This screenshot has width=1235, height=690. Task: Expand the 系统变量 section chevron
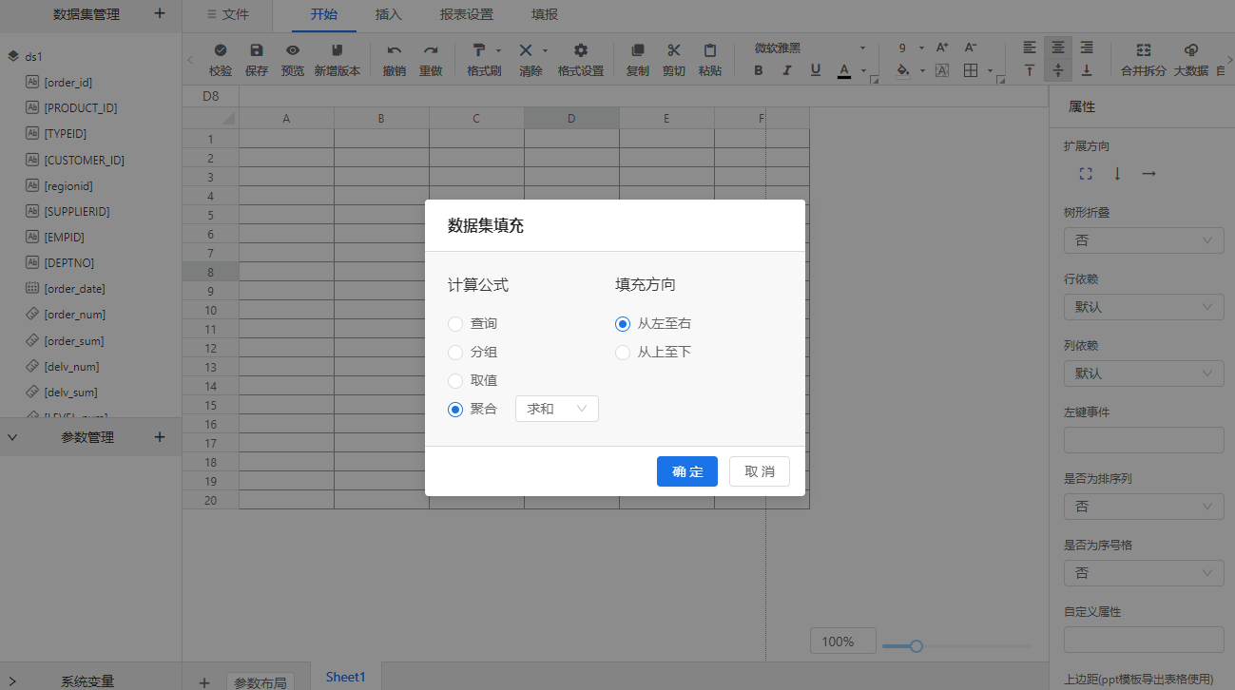(x=12, y=680)
